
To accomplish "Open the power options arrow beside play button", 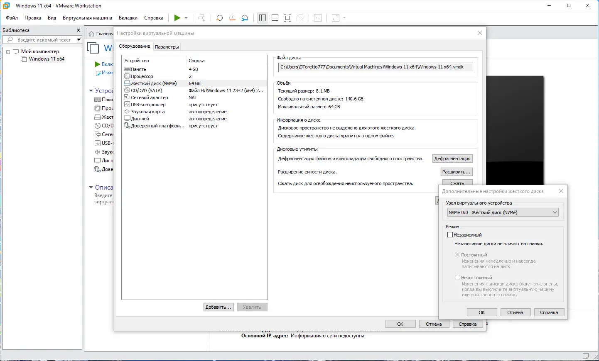I will point(186,18).
